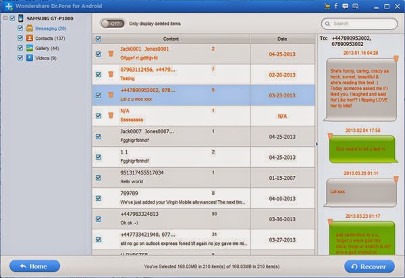Screen dimensions: 405x278
Task: Click trash icon on N/A Sssssssss row
Action: point(111,116)
